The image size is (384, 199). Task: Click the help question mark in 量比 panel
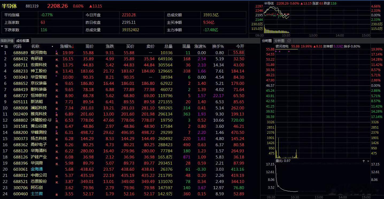click(x=364, y=161)
